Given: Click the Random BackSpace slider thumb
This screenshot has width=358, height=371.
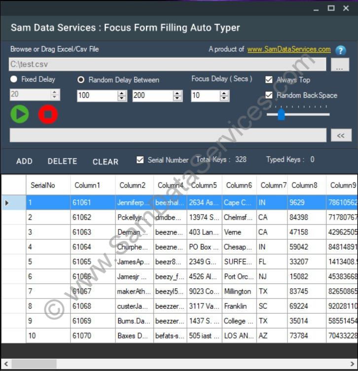Looking at the screenshot, I should pyautogui.click(x=281, y=114).
